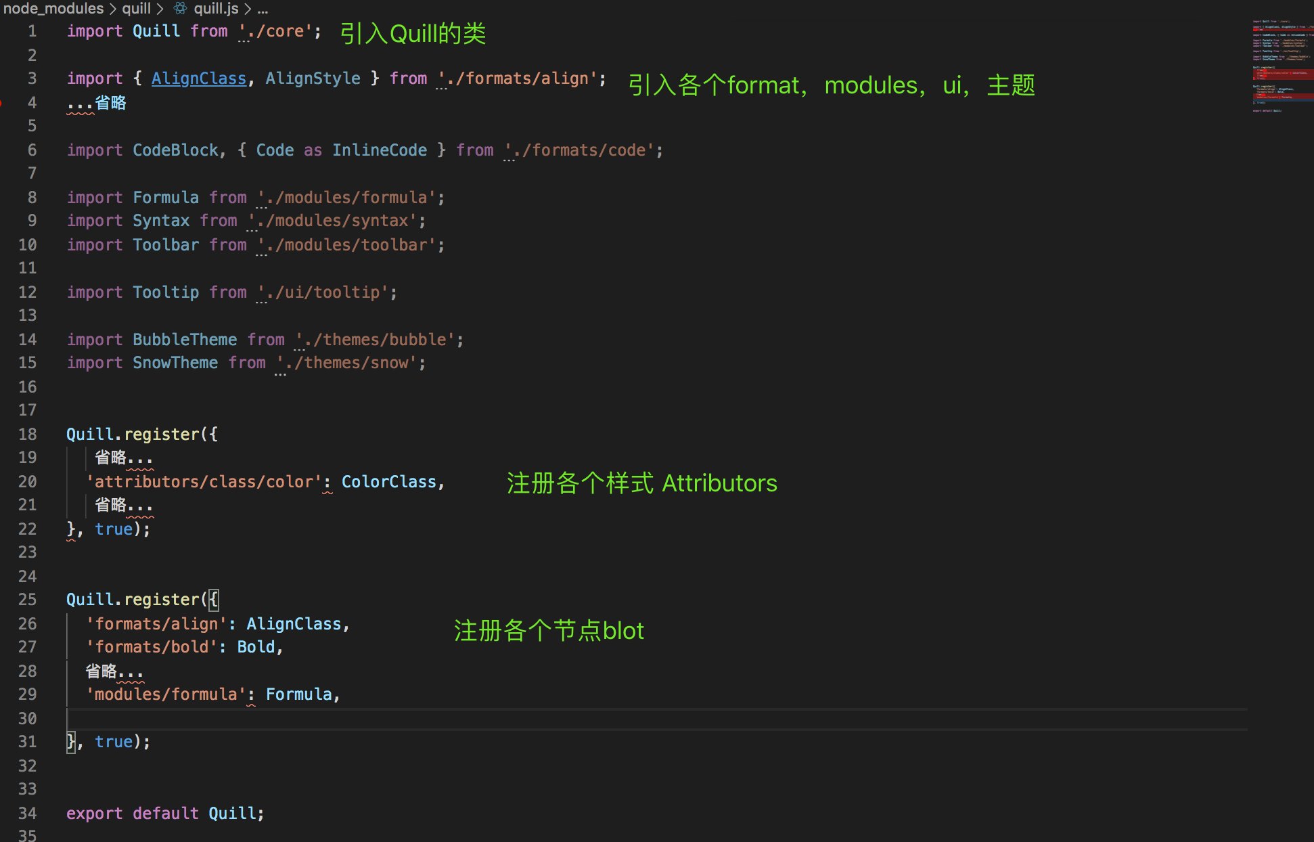Click quill.js filename in breadcrumbs

(x=216, y=8)
